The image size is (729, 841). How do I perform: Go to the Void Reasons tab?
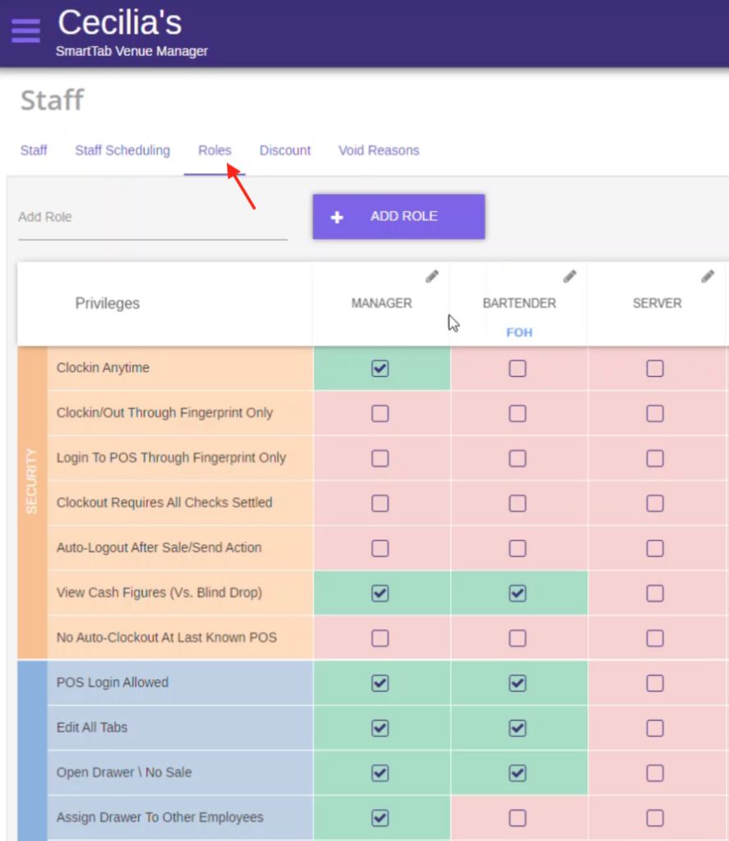click(x=379, y=150)
